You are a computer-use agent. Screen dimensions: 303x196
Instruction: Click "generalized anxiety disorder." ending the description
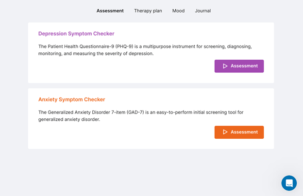click(x=69, y=119)
